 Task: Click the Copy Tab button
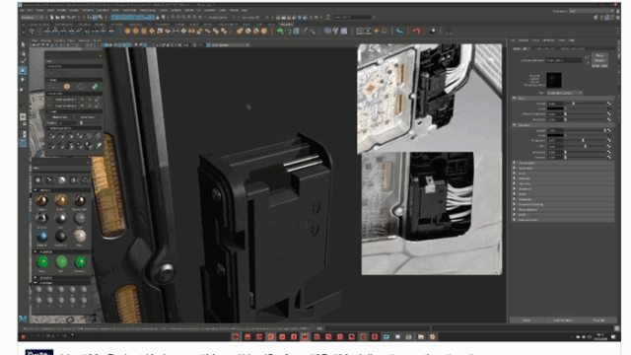(599, 319)
